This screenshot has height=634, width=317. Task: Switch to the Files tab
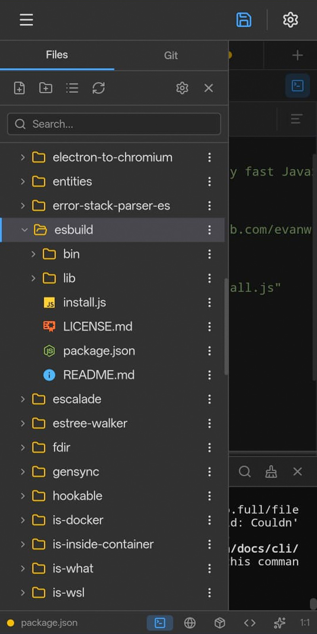(57, 55)
